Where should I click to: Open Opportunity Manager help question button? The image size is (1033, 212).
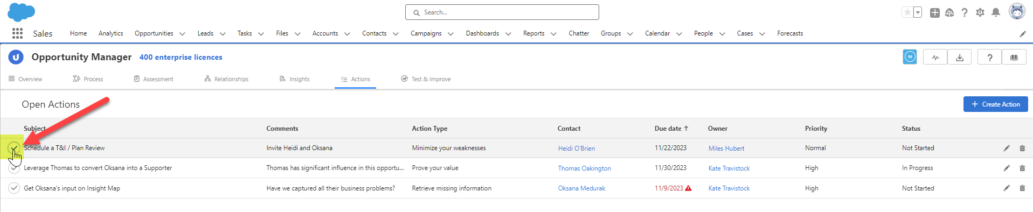990,57
